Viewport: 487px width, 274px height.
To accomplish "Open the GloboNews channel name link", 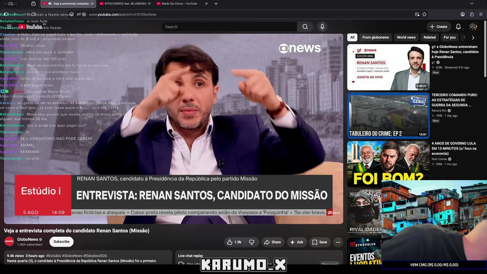I will pyautogui.click(x=28, y=239).
